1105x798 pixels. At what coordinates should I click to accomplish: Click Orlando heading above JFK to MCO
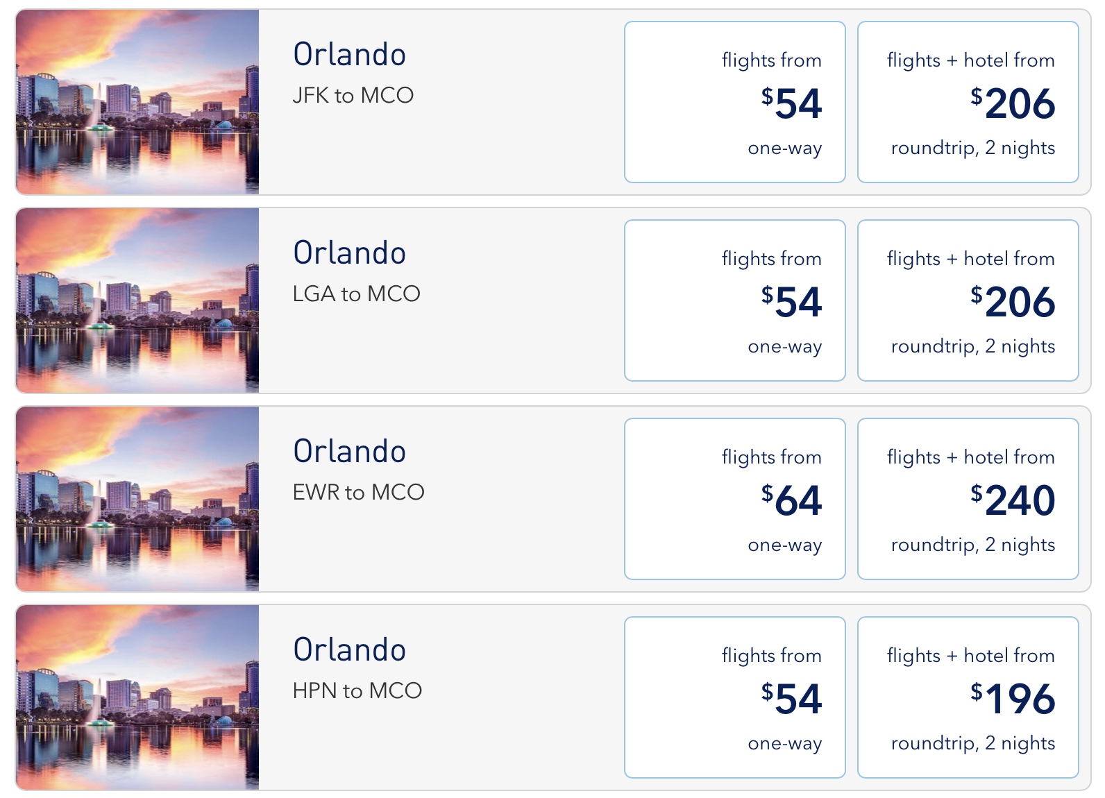point(349,55)
